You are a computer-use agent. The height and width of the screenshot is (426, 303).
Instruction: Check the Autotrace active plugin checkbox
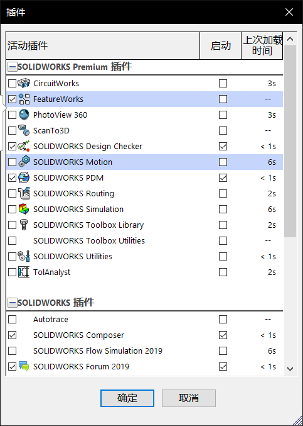12,320
